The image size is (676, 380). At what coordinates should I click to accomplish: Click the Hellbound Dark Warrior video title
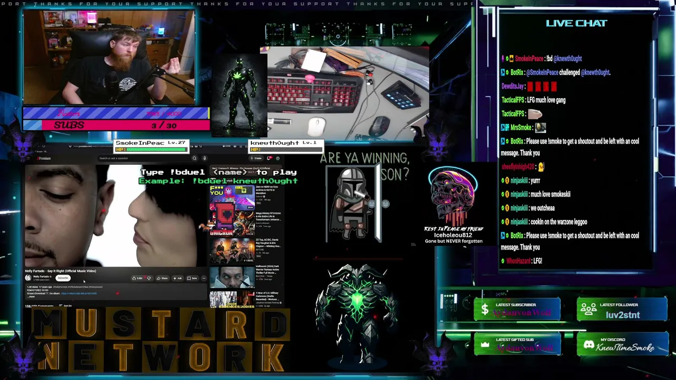(x=268, y=270)
